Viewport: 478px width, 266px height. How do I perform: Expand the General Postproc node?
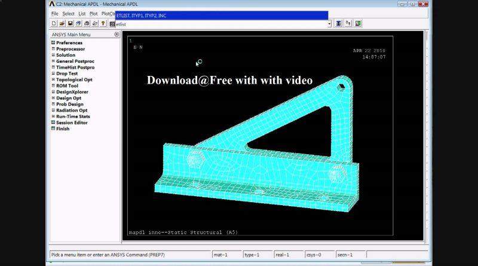[53, 61]
